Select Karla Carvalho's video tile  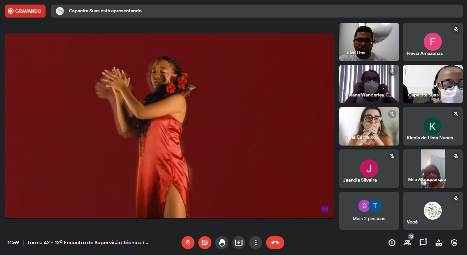coord(369,126)
